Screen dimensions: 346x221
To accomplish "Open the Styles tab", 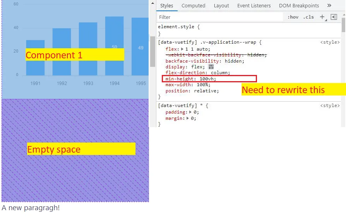I will 166,5.
